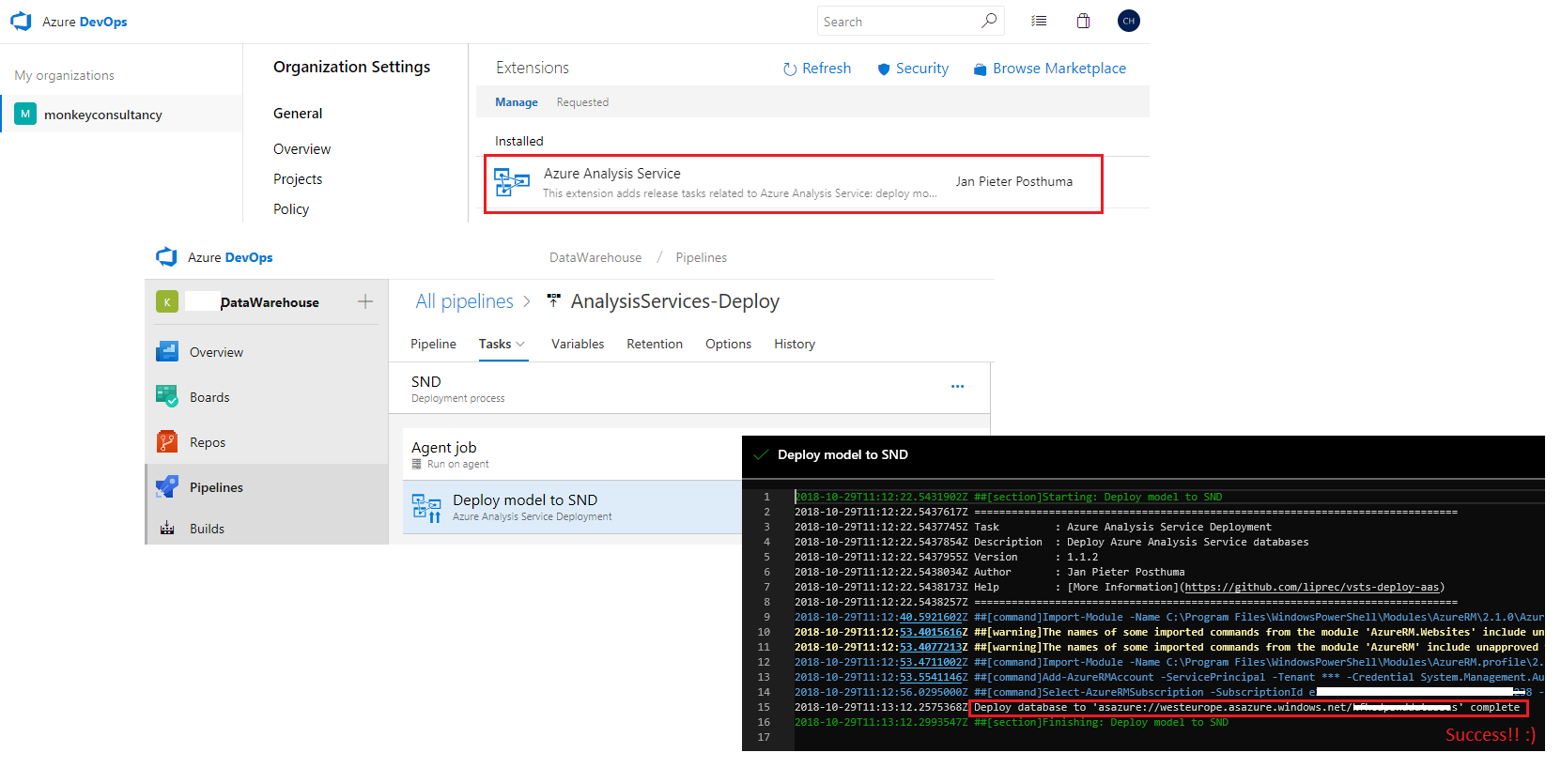Screen dimensions: 1561x768
Task: Open the History tab
Action: coord(795,344)
